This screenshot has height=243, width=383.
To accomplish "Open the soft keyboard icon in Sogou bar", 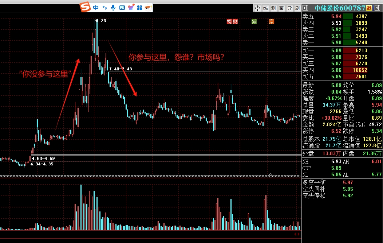I will [122, 8].
